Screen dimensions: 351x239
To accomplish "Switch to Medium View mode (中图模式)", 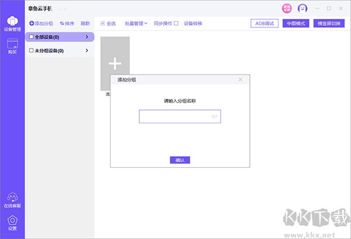I will point(295,23).
